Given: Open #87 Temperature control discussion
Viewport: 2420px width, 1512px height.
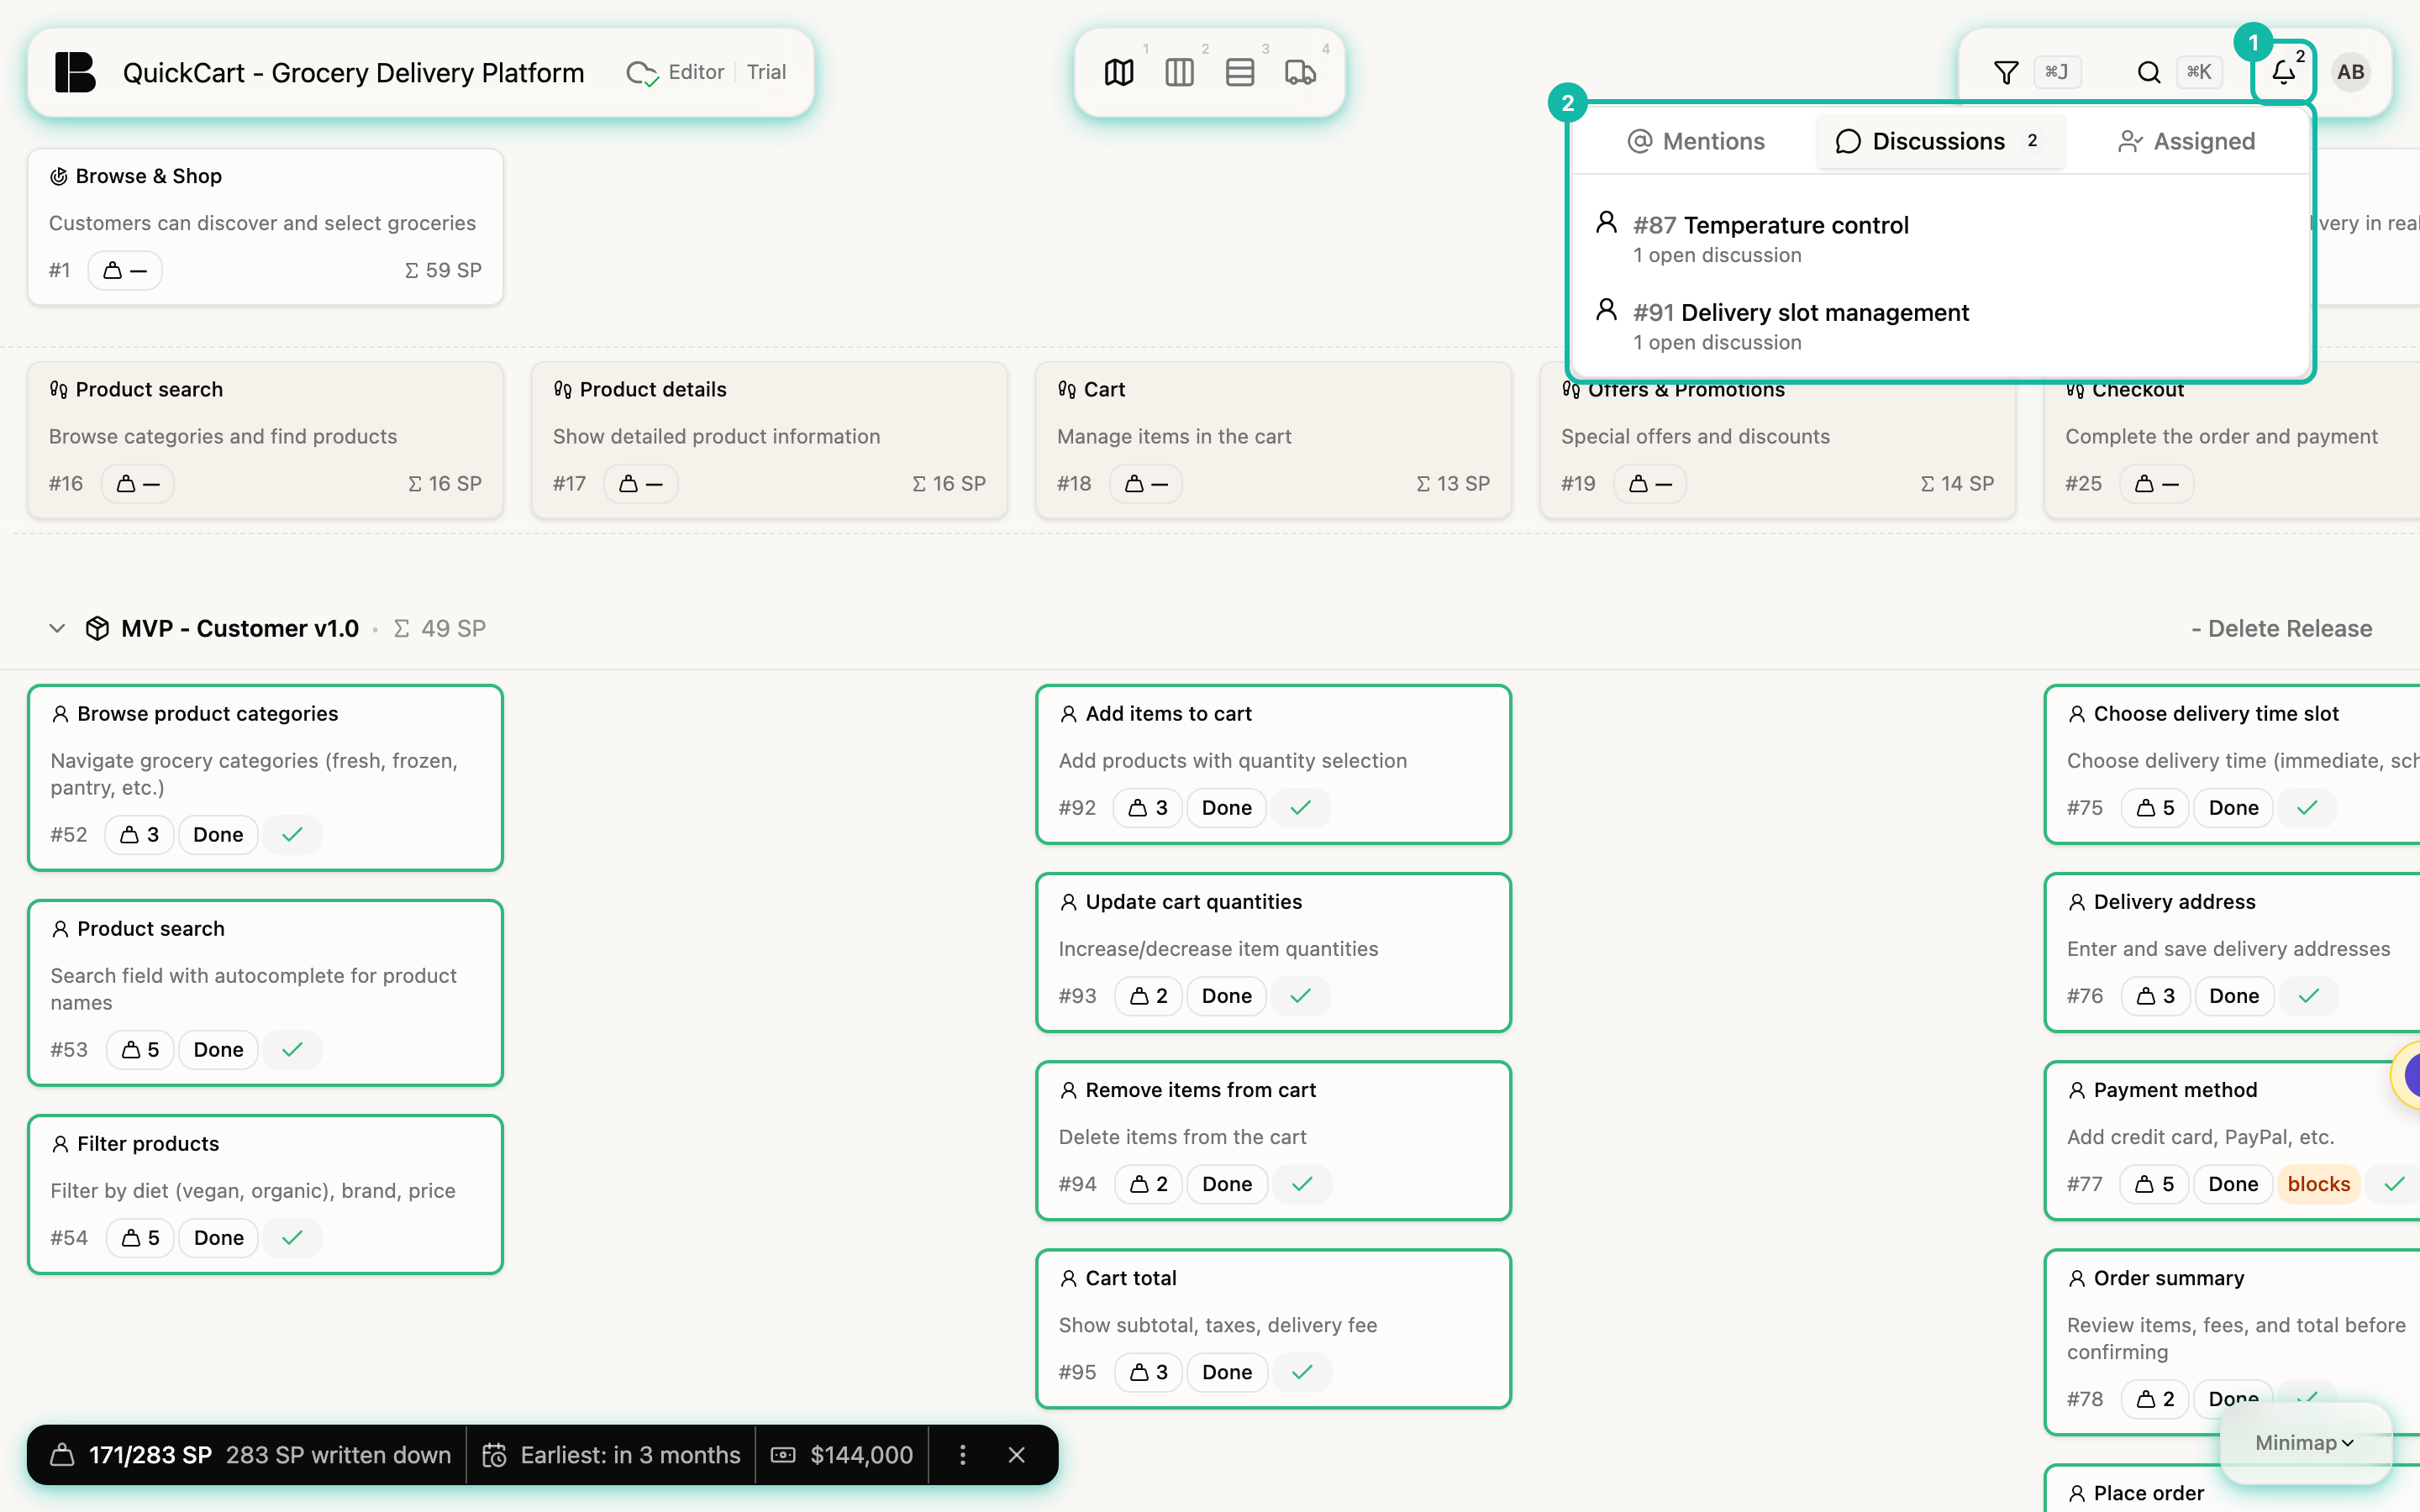Looking at the screenshot, I should coord(1940,239).
